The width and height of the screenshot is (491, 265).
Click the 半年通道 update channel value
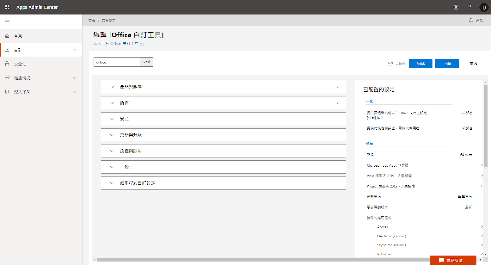coord(465,197)
